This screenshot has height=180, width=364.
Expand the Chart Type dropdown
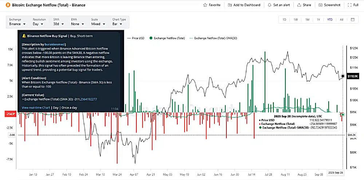coord(119,24)
